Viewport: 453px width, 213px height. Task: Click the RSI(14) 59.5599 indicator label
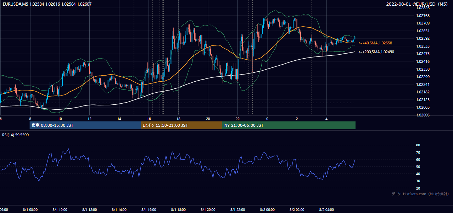coord(16,135)
